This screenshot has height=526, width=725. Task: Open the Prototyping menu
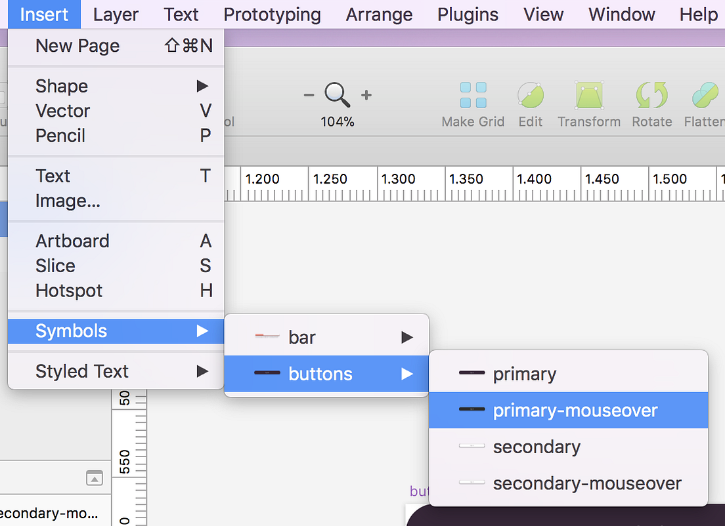tap(272, 14)
